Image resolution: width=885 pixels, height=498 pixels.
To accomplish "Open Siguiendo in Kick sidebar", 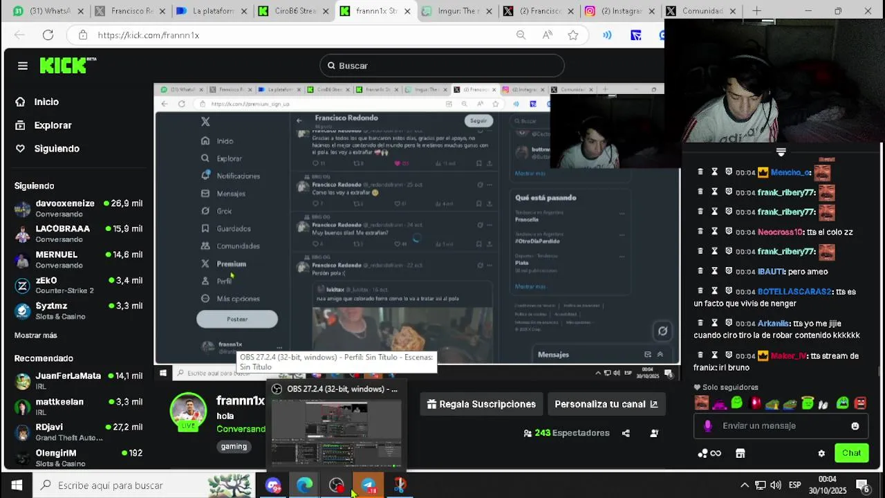I will pos(57,149).
